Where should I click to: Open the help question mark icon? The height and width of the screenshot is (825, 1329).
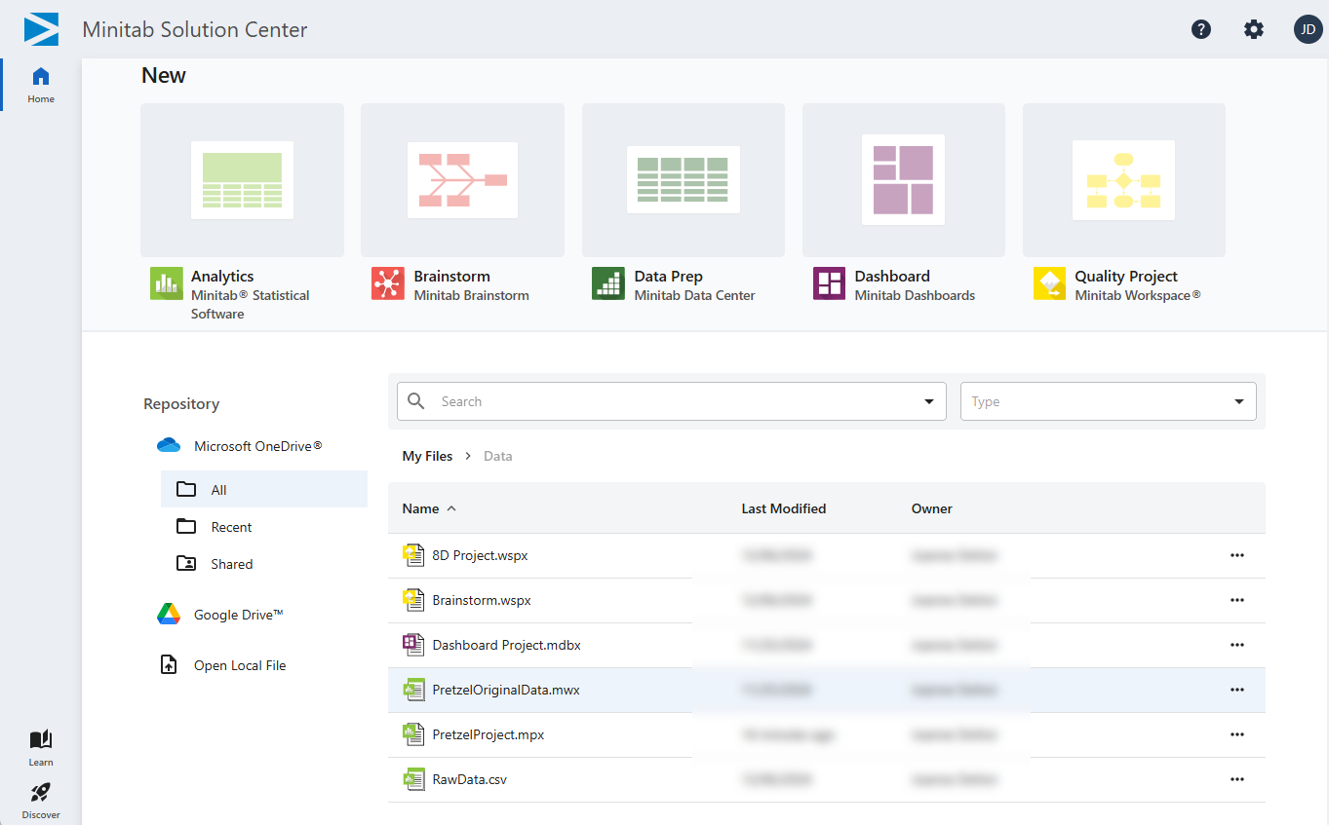pyautogui.click(x=1201, y=29)
